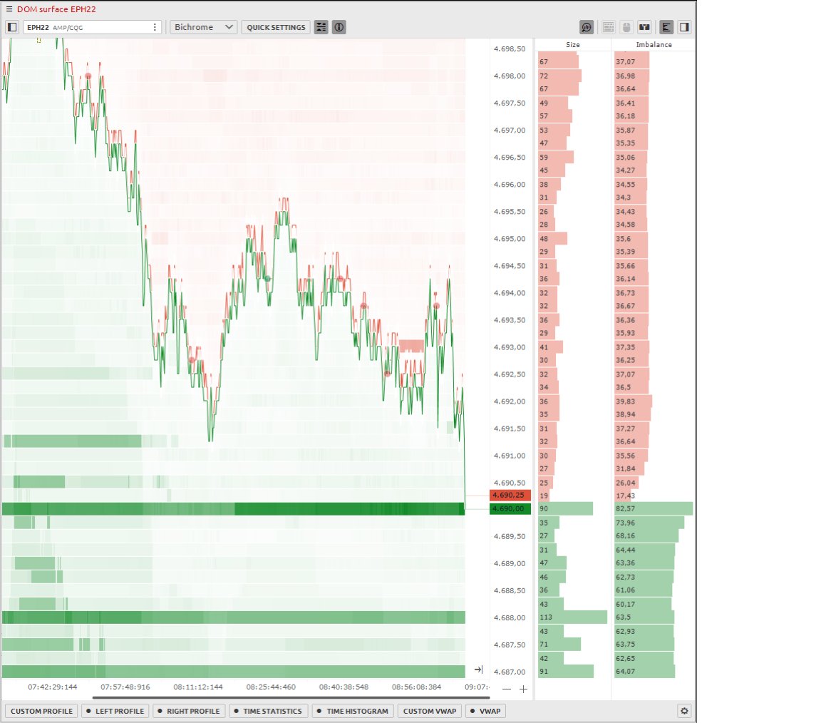This screenshot has width=821, height=723.
Task: Click the green 4.690,00 bid price label
Action: 510,508
